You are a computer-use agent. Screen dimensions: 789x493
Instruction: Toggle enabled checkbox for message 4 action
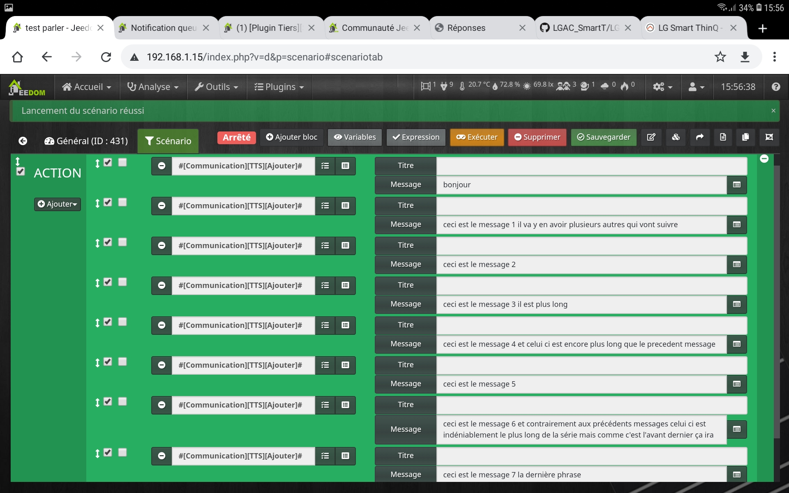tap(108, 322)
